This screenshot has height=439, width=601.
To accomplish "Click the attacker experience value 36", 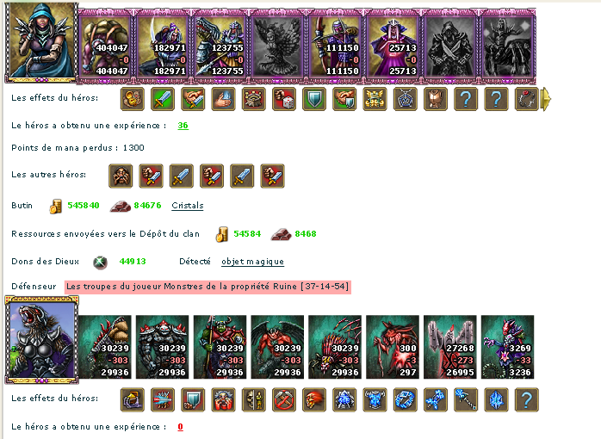I will point(183,126).
